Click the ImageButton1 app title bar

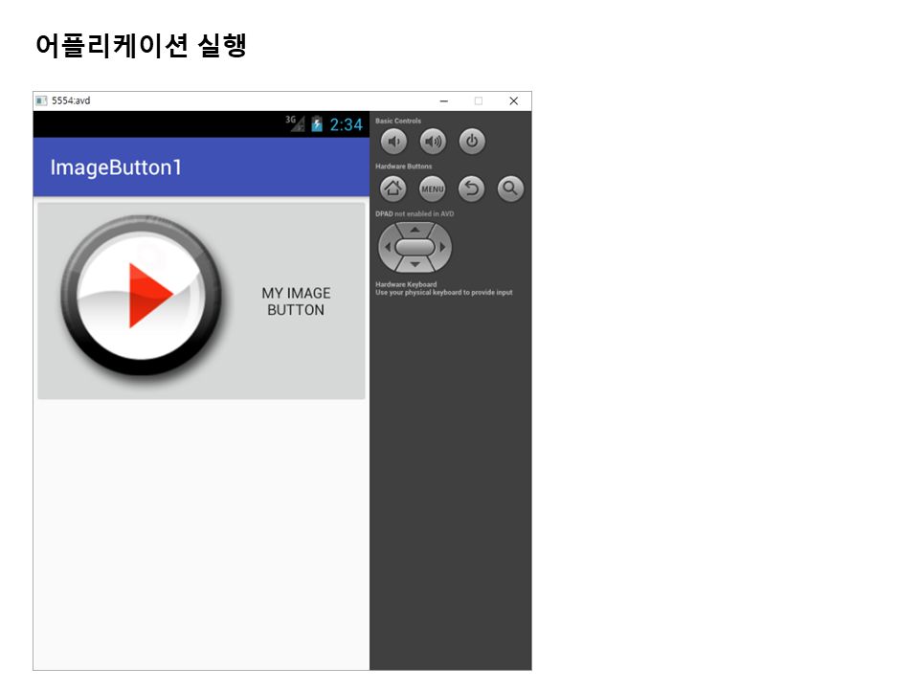point(116,167)
